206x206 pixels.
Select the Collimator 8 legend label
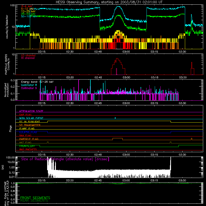29,85
